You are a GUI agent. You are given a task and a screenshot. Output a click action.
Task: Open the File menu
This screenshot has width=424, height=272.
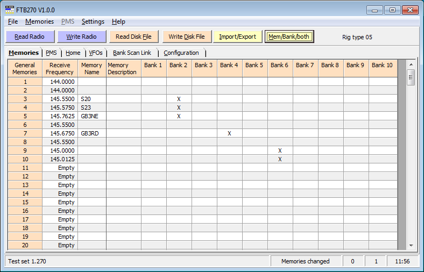click(13, 22)
